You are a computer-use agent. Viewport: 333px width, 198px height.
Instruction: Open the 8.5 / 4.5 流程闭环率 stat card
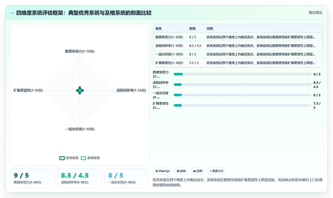[x=80, y=178]
